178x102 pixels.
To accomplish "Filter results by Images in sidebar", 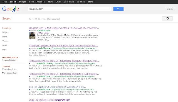I will (5, 32).
